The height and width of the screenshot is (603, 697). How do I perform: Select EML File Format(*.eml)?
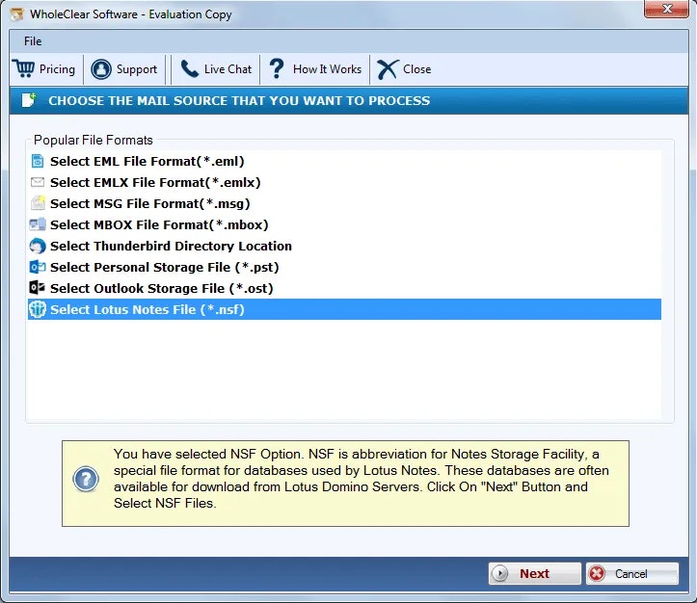344,161
